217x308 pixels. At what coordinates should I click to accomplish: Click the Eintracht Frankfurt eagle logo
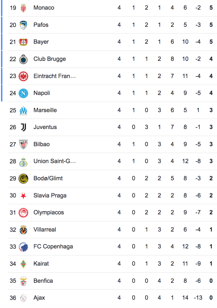pyautogui.click(x=23, y=76)
